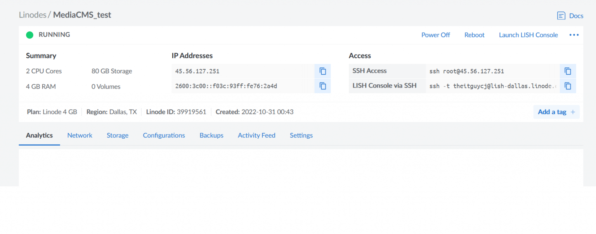Switch to the Settings tab
Screen dimensions: 596x234
point(301,135)
